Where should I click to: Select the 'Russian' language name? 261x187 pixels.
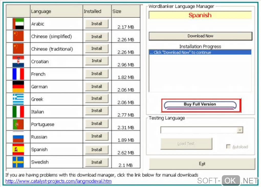pyautogui.click(x=39, y=137)
